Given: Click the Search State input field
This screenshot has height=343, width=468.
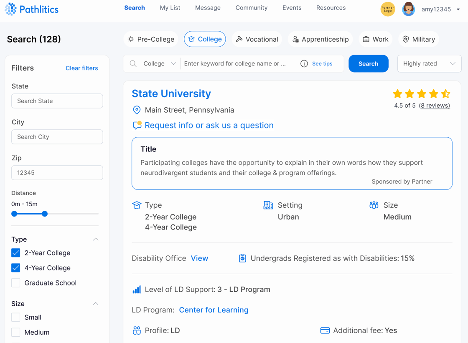Looking at the screenshot, I should coord(57,101).
